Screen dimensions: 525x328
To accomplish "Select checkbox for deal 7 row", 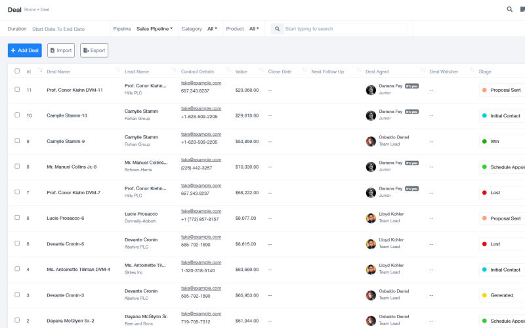I will coord(17,192).
